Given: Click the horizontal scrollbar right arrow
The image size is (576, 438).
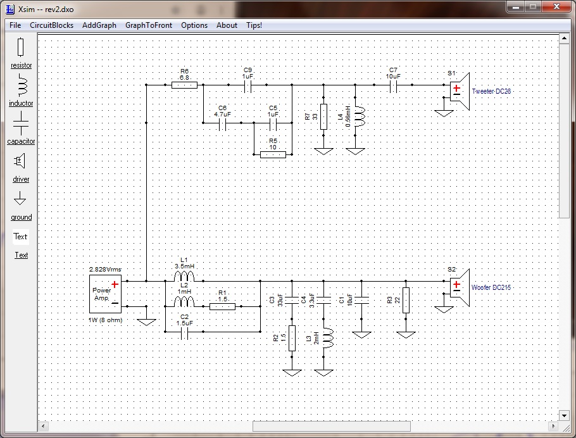Looking at the screenshot, I should [553, 426].
